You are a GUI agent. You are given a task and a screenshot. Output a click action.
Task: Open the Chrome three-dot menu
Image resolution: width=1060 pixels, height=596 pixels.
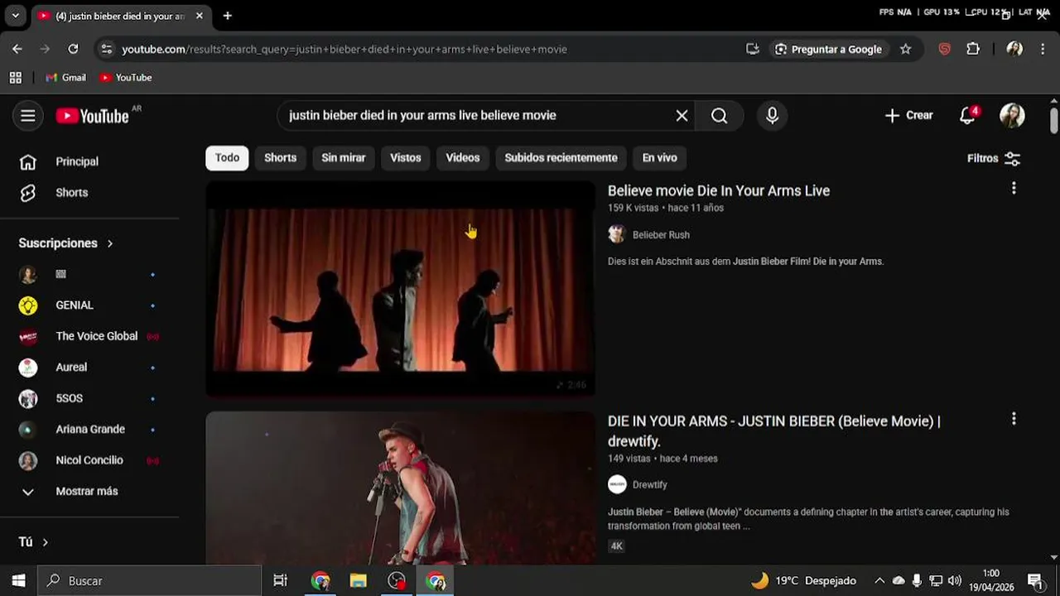(x=1043, y=49)
